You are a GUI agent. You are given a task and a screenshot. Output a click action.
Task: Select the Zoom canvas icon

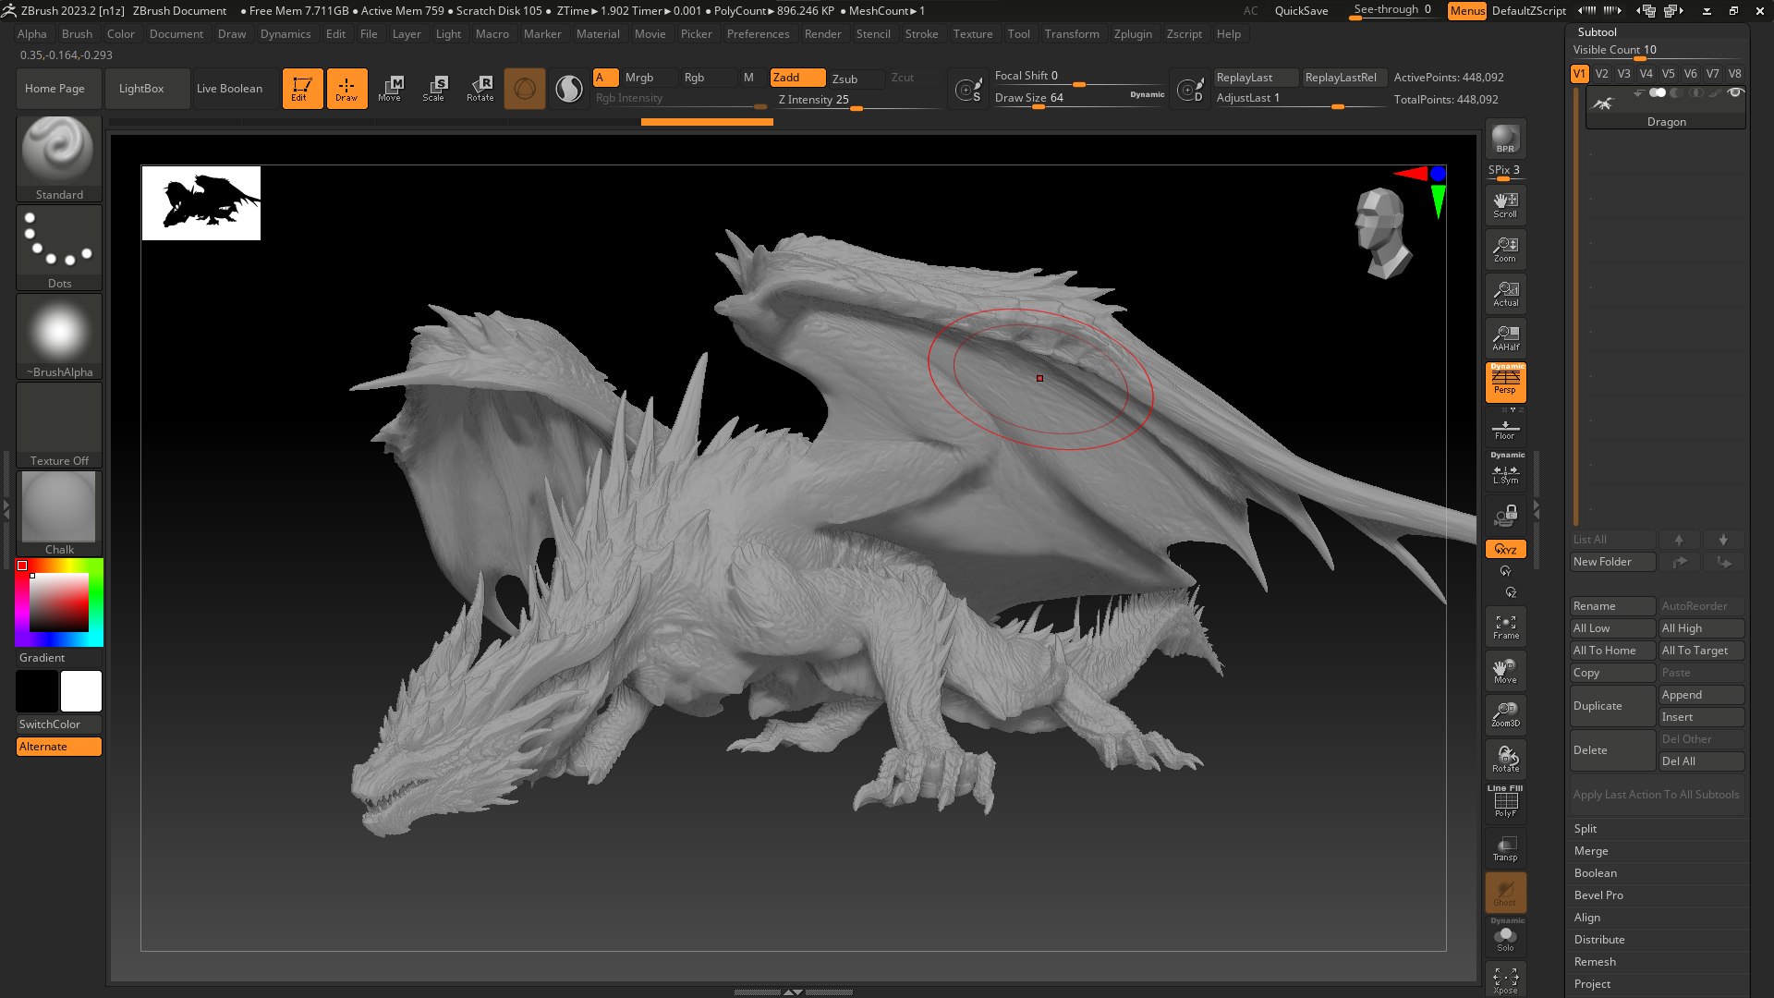1505,249
